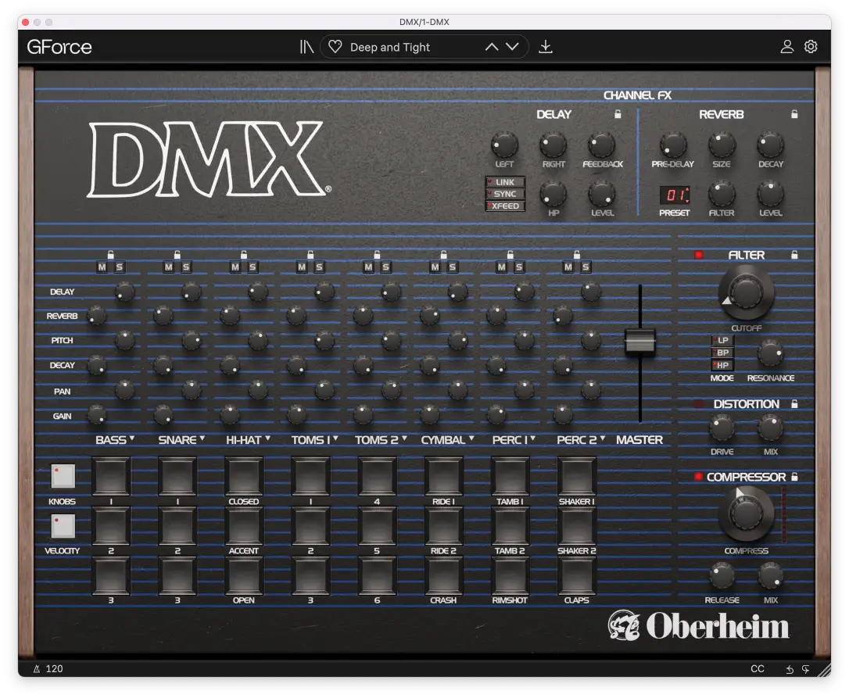The width and height of the screenshot is (849, 698).
Task: Go to the previous preset with up arrow
Action: click(492, 47)
